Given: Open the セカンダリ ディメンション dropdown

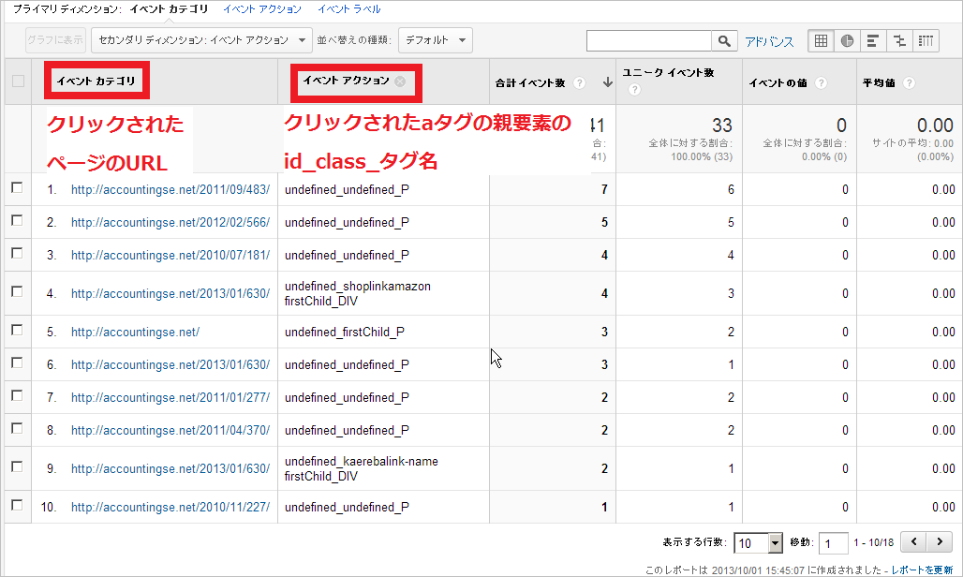Looking at the screenshot, I should [201, 40].
